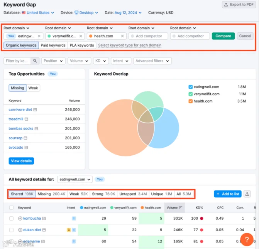Viewport: 259px width, 249px height.
Task: Click the United States flag icon
Action: coord(24,13)
